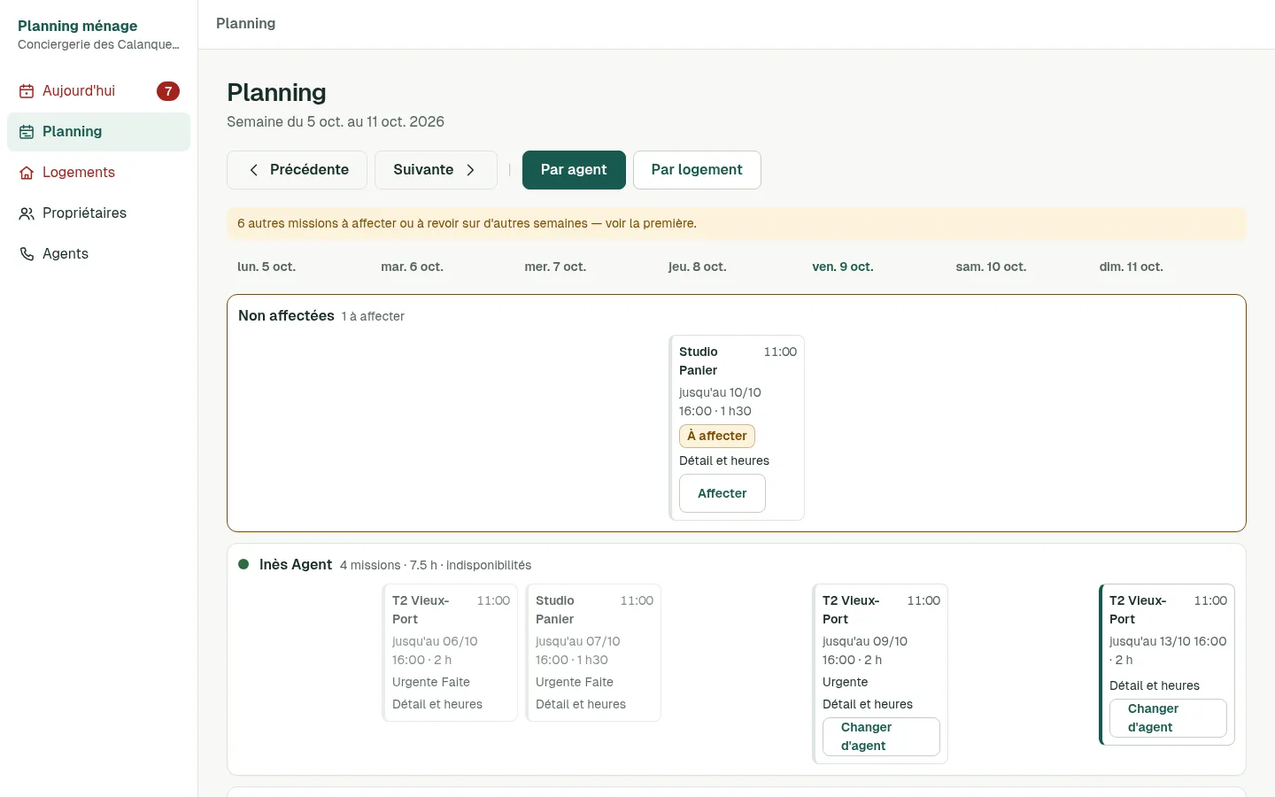Click the phone icon for Agents

[x=27, y=254]
